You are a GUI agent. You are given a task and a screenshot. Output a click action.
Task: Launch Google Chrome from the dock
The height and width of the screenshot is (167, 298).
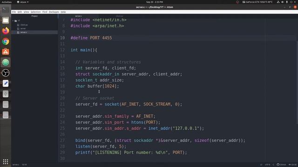coord(6,41)
